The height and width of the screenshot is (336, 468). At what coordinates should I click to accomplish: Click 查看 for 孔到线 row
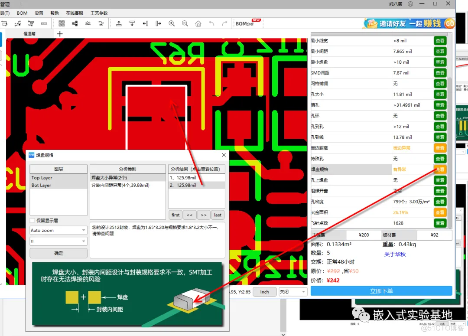click(x=440, y=137)
